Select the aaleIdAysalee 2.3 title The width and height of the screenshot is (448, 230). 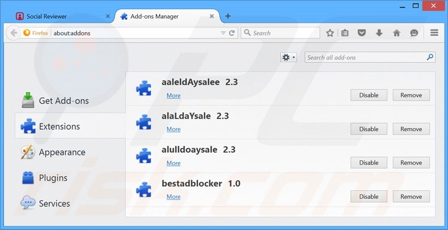[200, 82]
